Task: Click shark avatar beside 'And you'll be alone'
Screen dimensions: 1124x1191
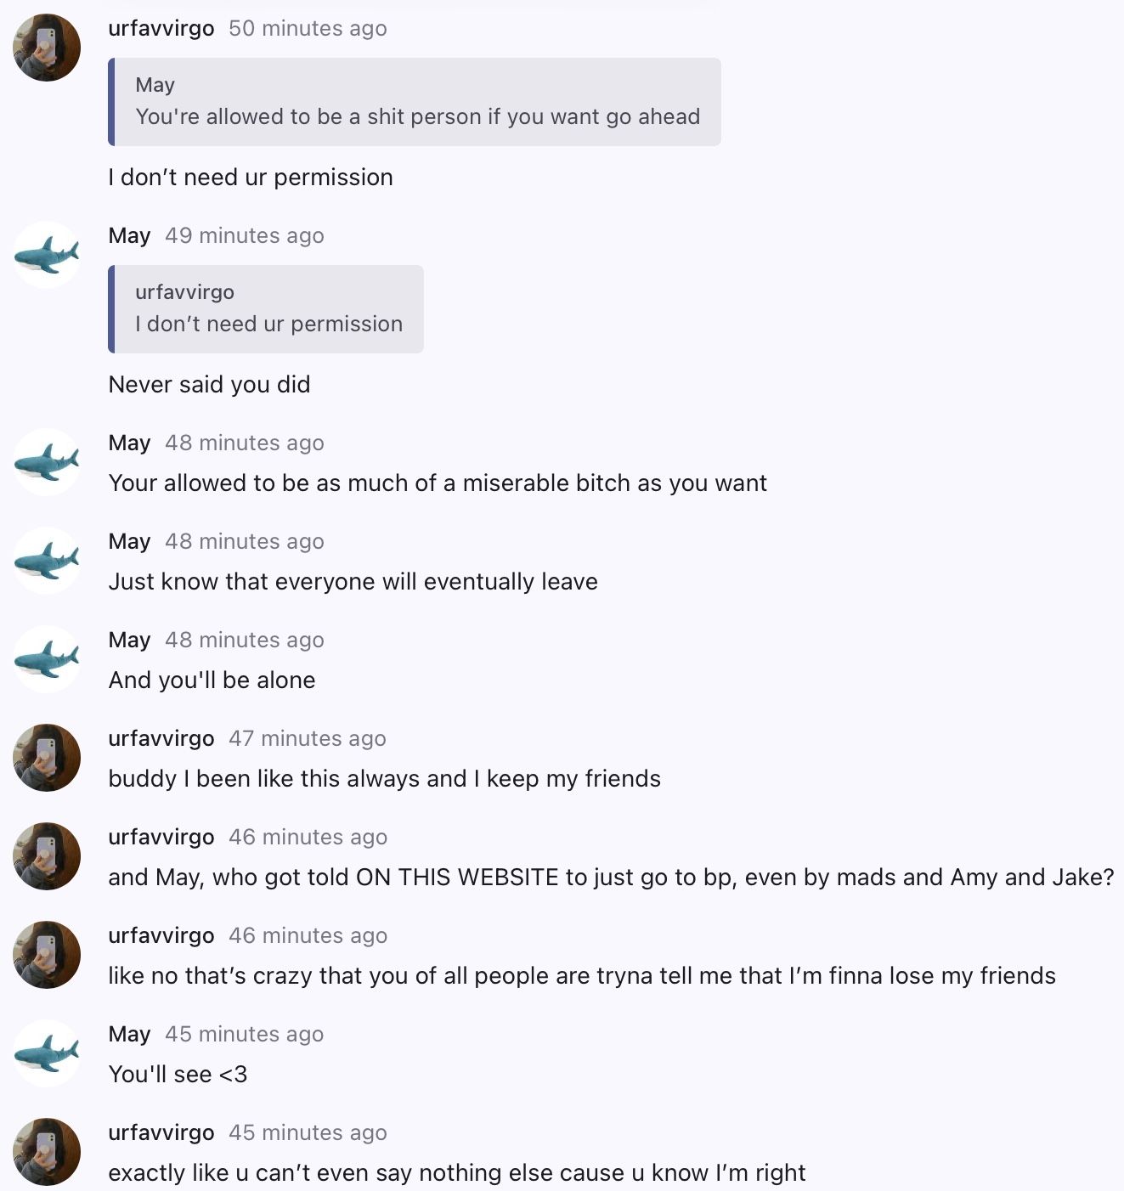Action: click(x=47, y=659)
